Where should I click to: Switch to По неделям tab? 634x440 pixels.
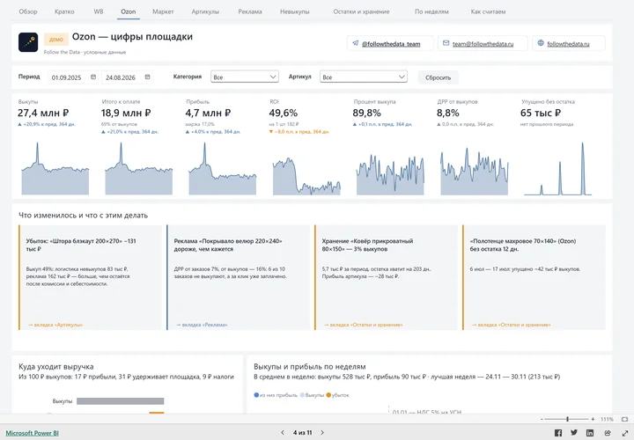(431, 11)
